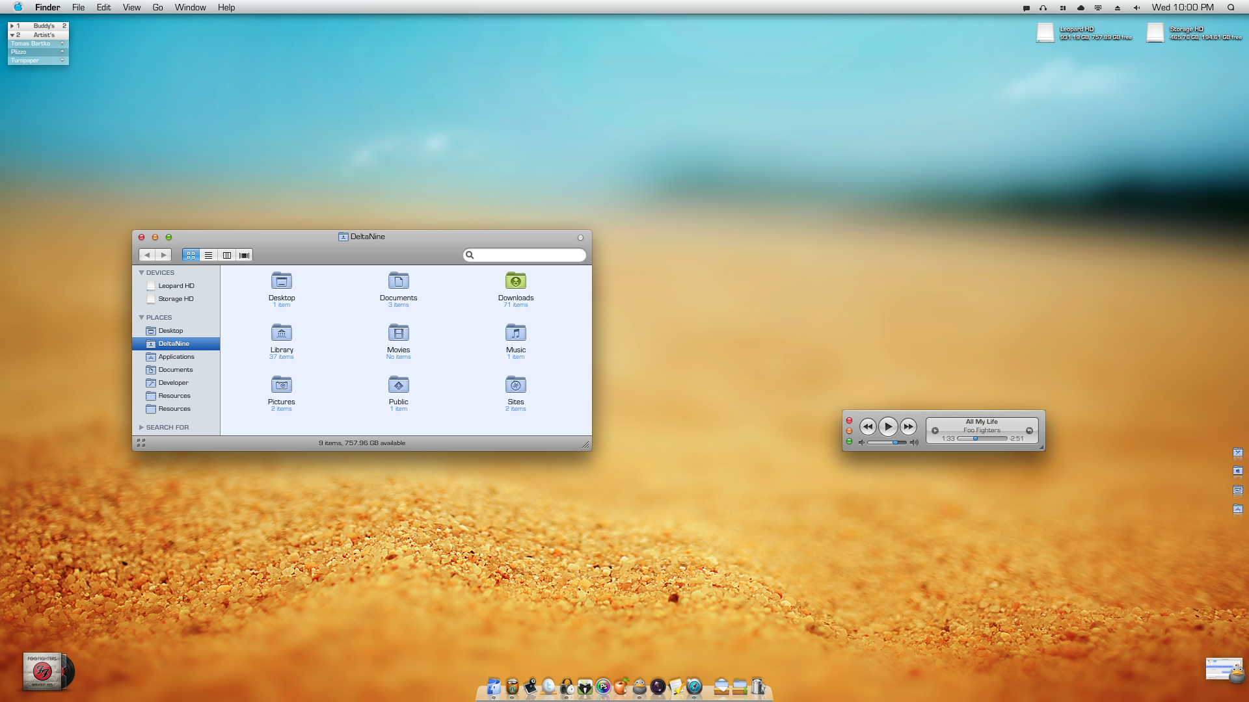
Task: Open the Public folder icon
Action: coord(398,385)
